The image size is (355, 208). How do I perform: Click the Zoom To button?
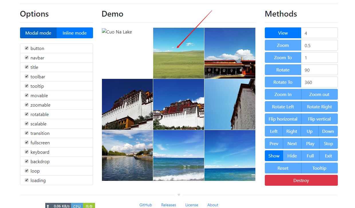click(x=283, y=57)
